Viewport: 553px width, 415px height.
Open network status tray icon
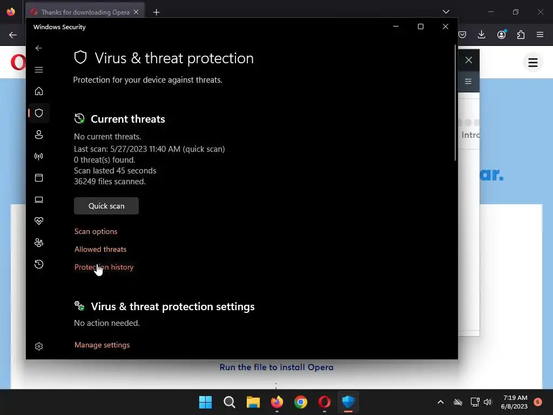pos(475,402)
